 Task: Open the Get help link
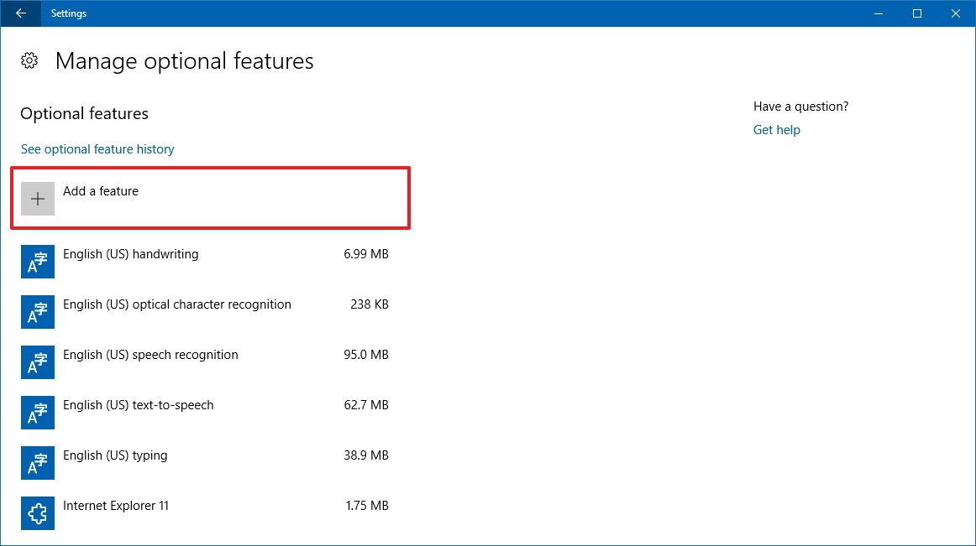coord(777,130)
